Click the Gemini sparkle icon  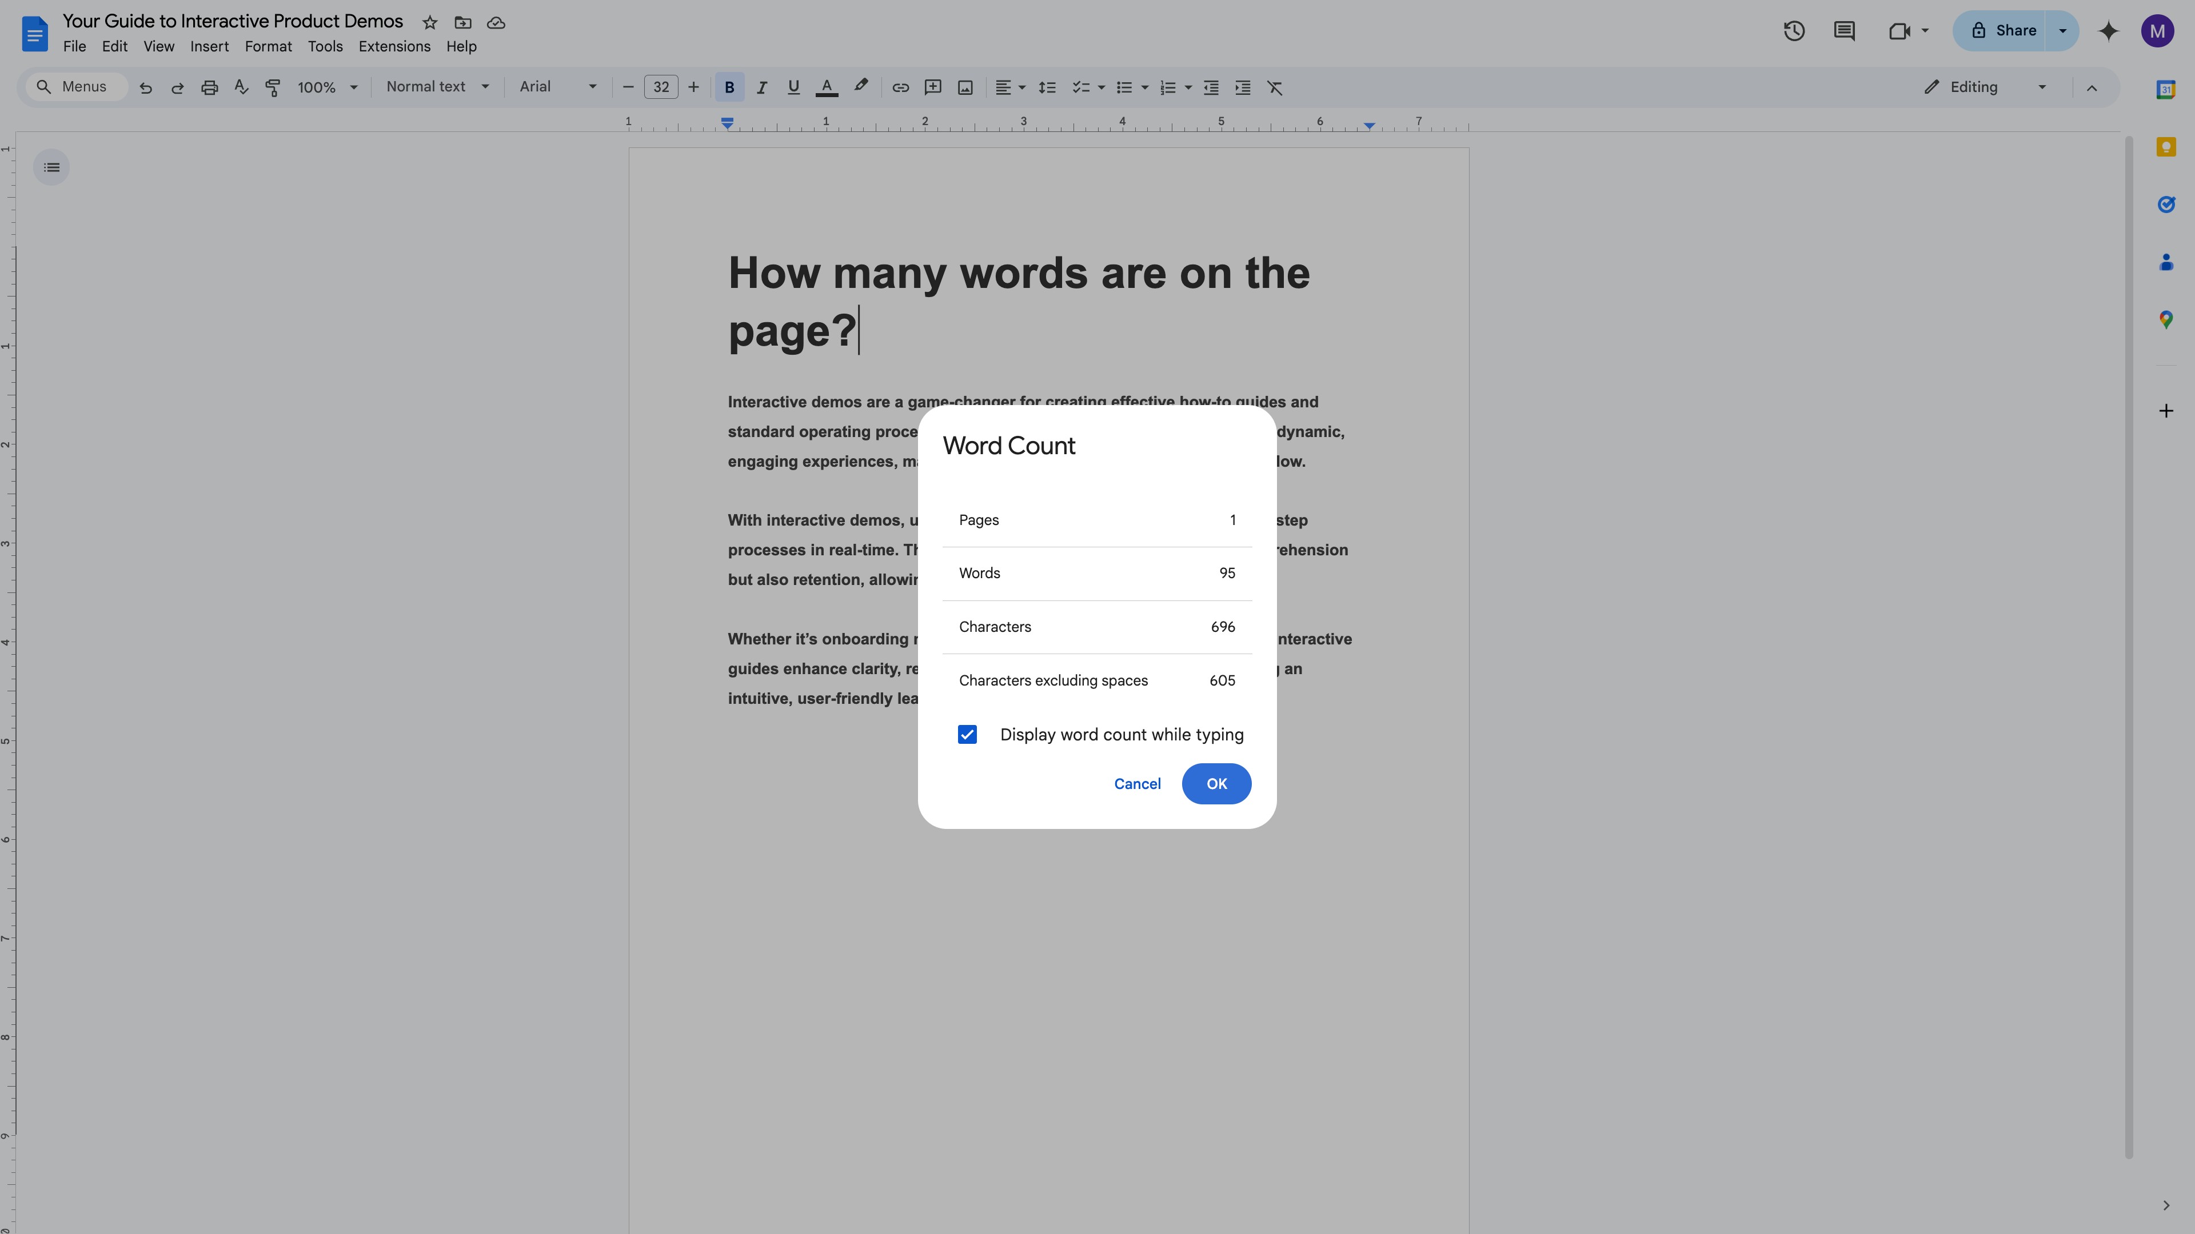point(2109,31)
